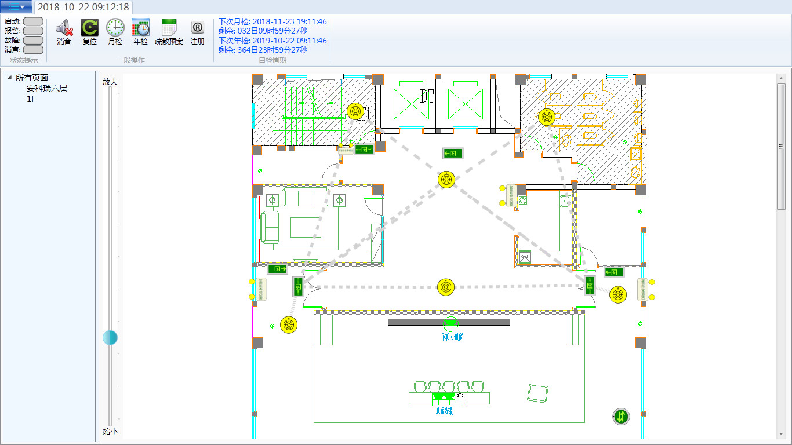
Task: Click the 消音 mute speaker icon
Action: click(64, 28)
